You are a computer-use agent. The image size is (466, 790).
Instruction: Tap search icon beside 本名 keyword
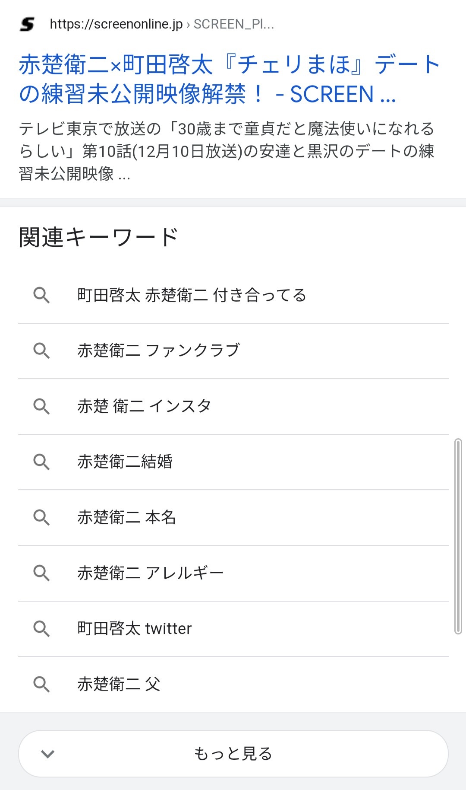(x=41, y=517)
